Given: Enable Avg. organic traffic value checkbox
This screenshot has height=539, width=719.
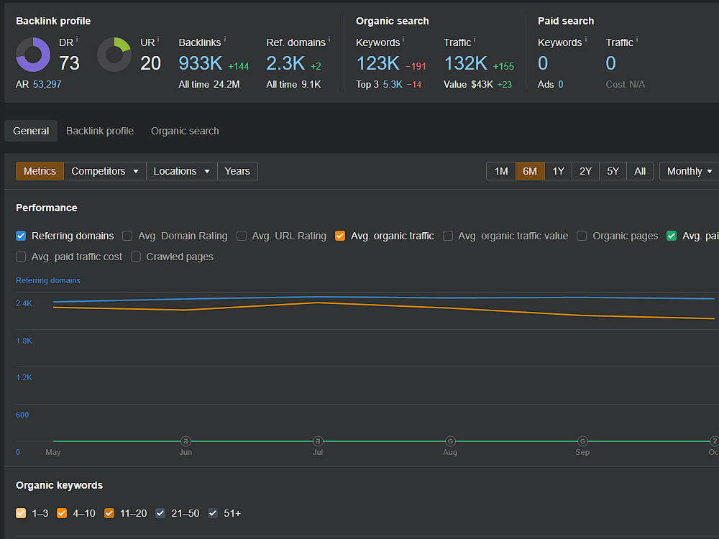Looking at the screenshot, I should 447,236.
